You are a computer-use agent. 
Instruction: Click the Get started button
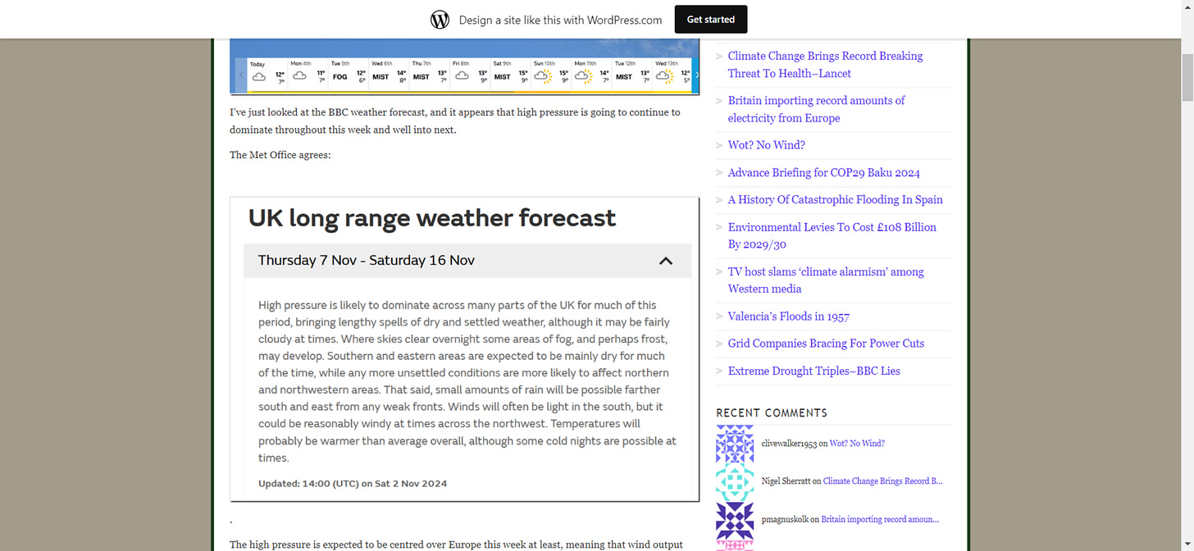tap(711, 20)
